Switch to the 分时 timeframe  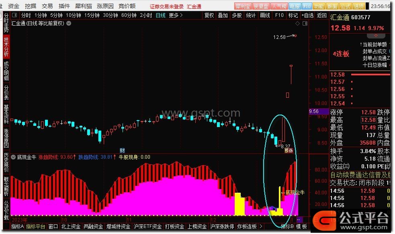pos(26,15)
